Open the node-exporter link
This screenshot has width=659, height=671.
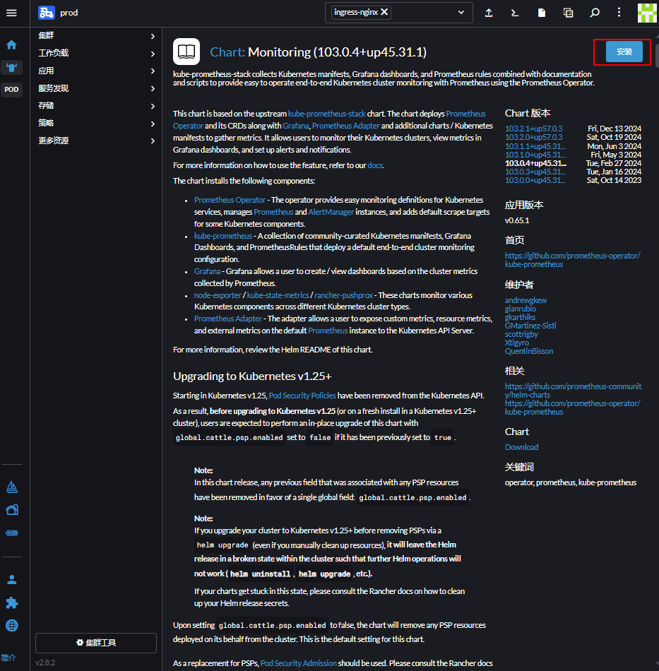218,295
